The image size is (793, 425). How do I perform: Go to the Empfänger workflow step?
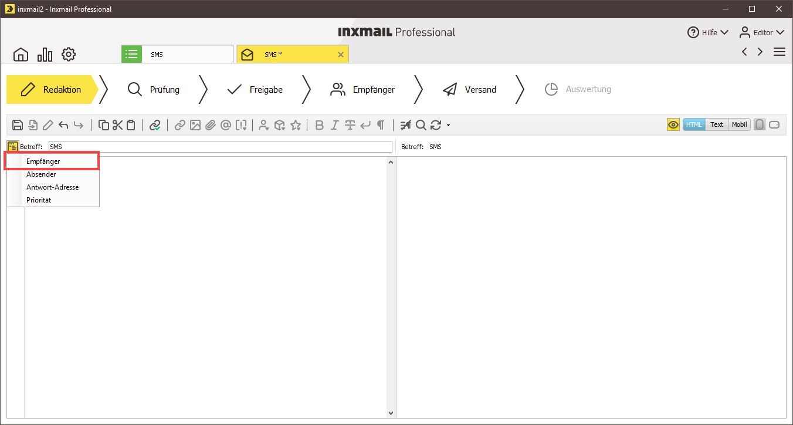click(362, 89)
